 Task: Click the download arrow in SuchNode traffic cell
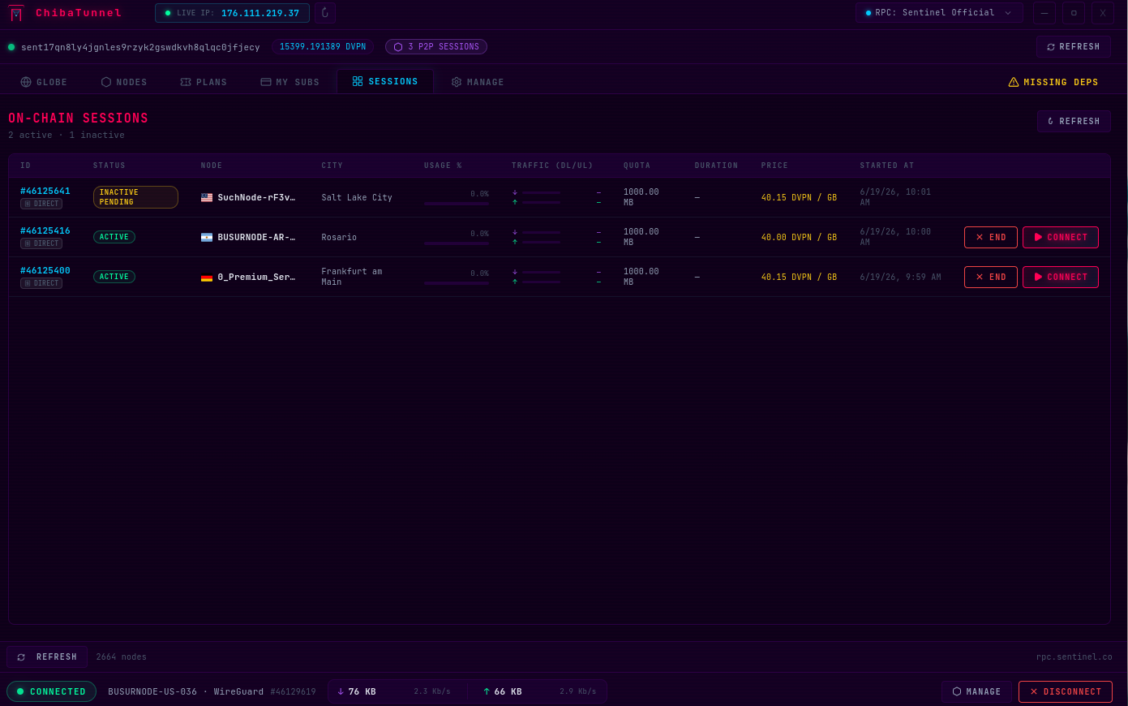515,192
